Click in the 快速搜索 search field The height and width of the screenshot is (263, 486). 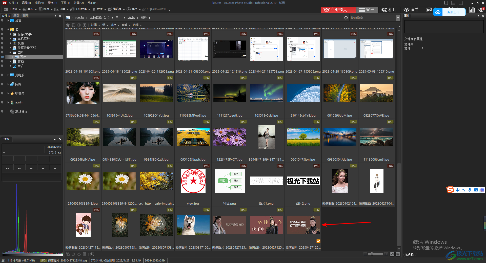click(x=372, y=18)
